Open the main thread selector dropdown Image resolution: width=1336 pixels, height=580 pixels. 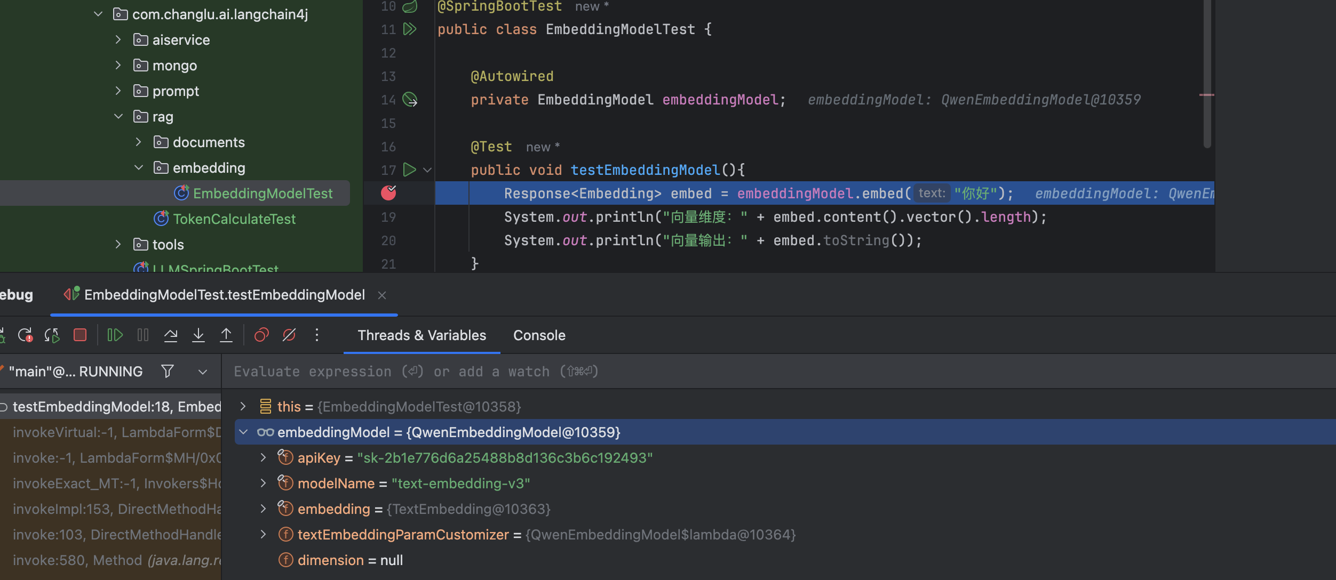coord(203,372)
